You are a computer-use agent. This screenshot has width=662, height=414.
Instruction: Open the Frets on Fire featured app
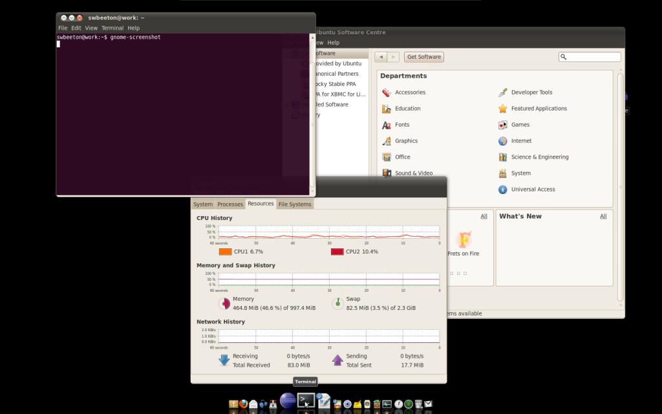tap(464, 244)
